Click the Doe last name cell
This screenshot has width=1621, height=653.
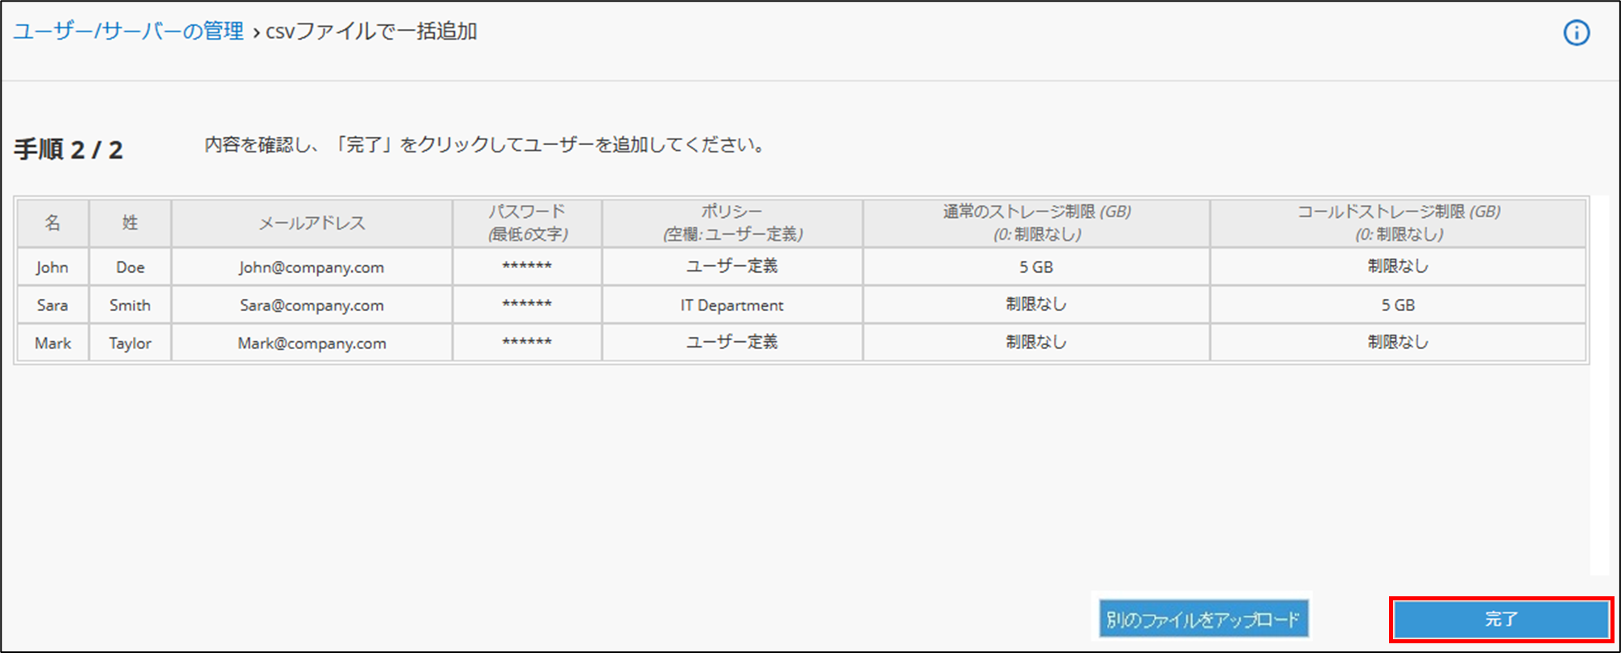pos(130,267)
